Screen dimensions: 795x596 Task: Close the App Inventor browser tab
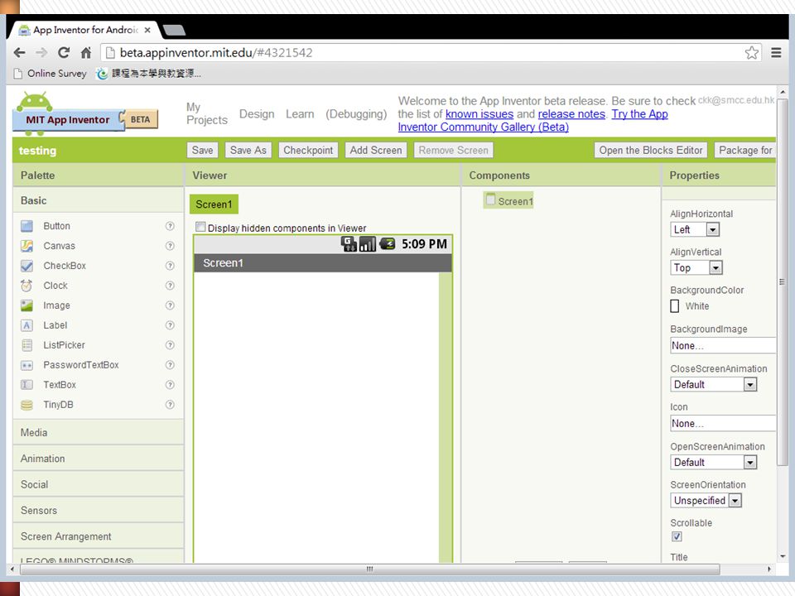[147, 30]
